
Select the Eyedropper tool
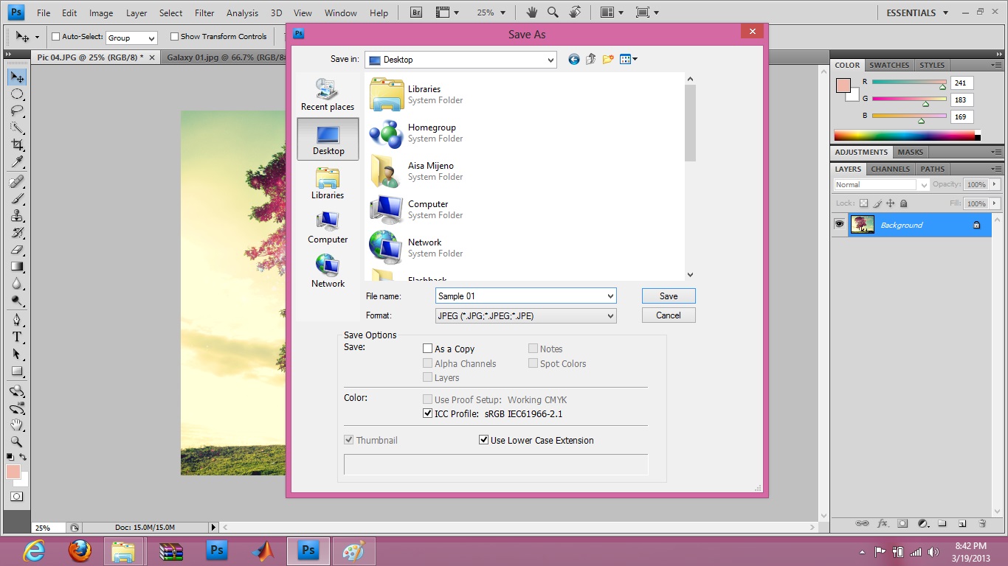click(17, 162)
